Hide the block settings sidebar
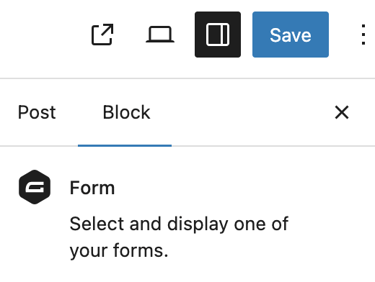Screen dimensions: 375x282 [218, 35]
